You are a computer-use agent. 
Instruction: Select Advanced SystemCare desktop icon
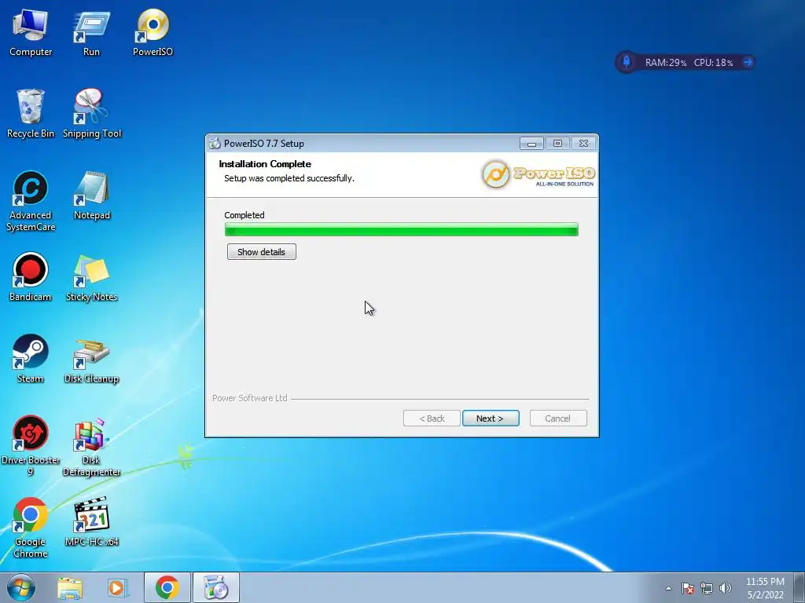click(31, 201)
